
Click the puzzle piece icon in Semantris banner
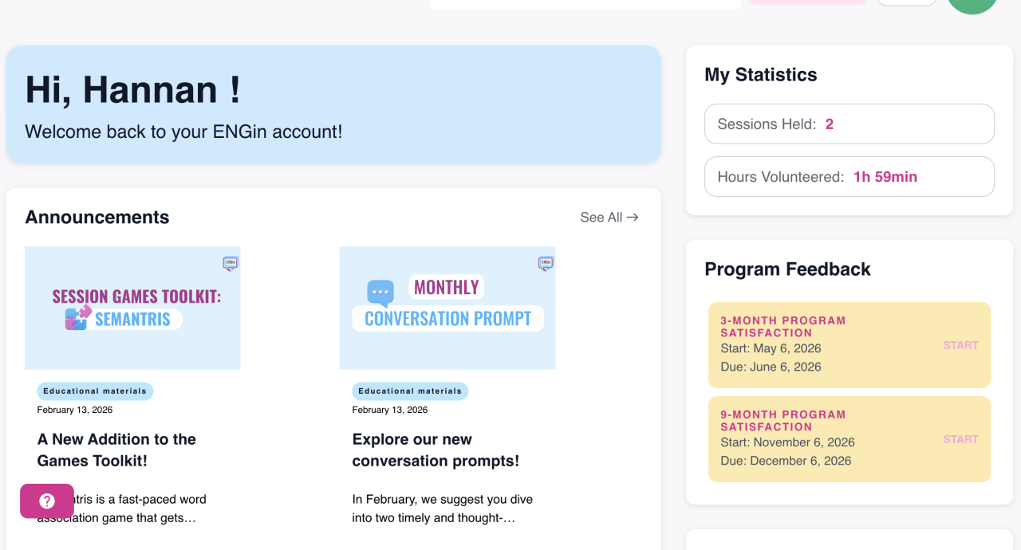(x=78, y=317)
